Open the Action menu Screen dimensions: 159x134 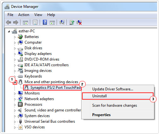24,15
